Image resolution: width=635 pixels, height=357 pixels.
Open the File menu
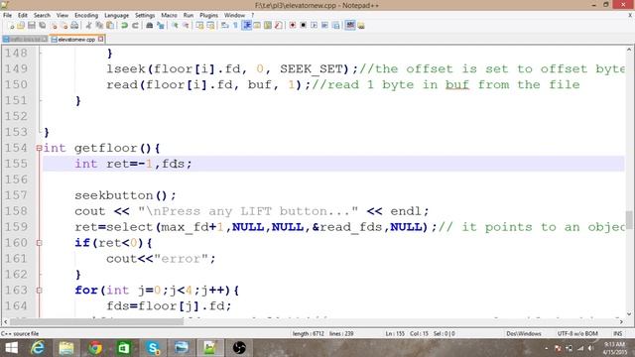(x=7, y=16)
